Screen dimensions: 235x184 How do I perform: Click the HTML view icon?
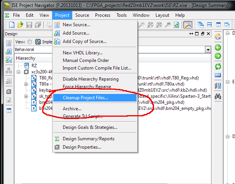[218, 75]
